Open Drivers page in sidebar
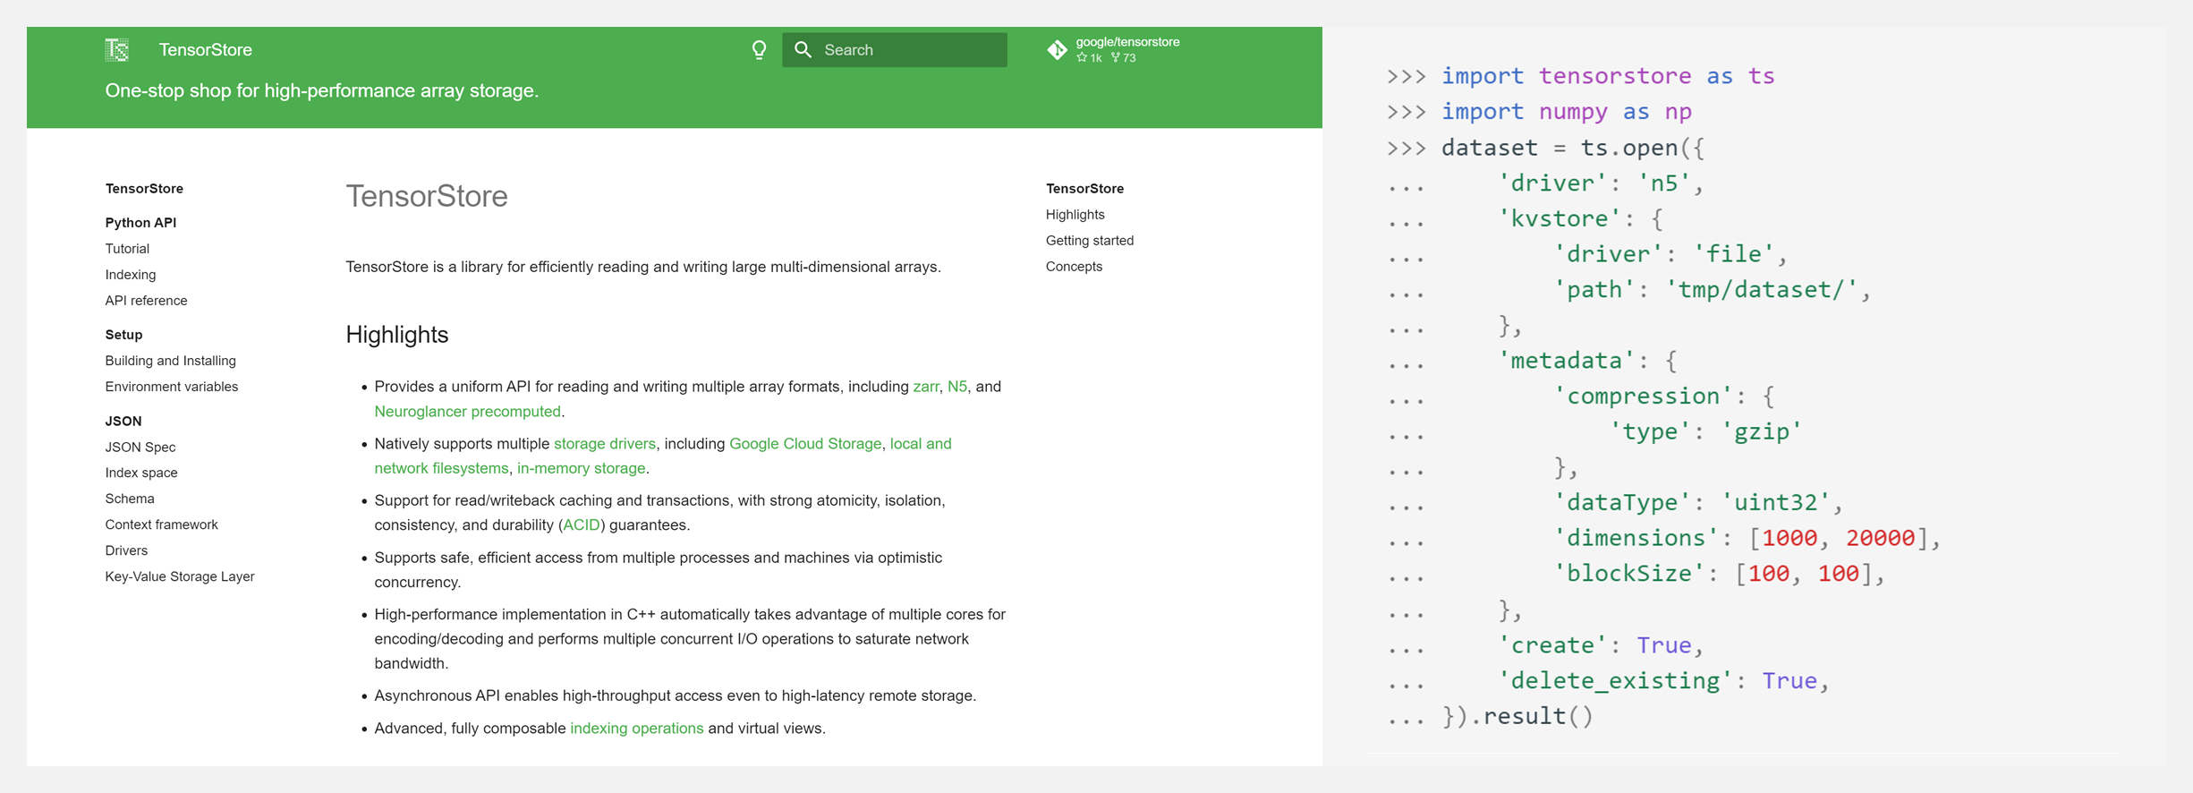 click(126, 550)
